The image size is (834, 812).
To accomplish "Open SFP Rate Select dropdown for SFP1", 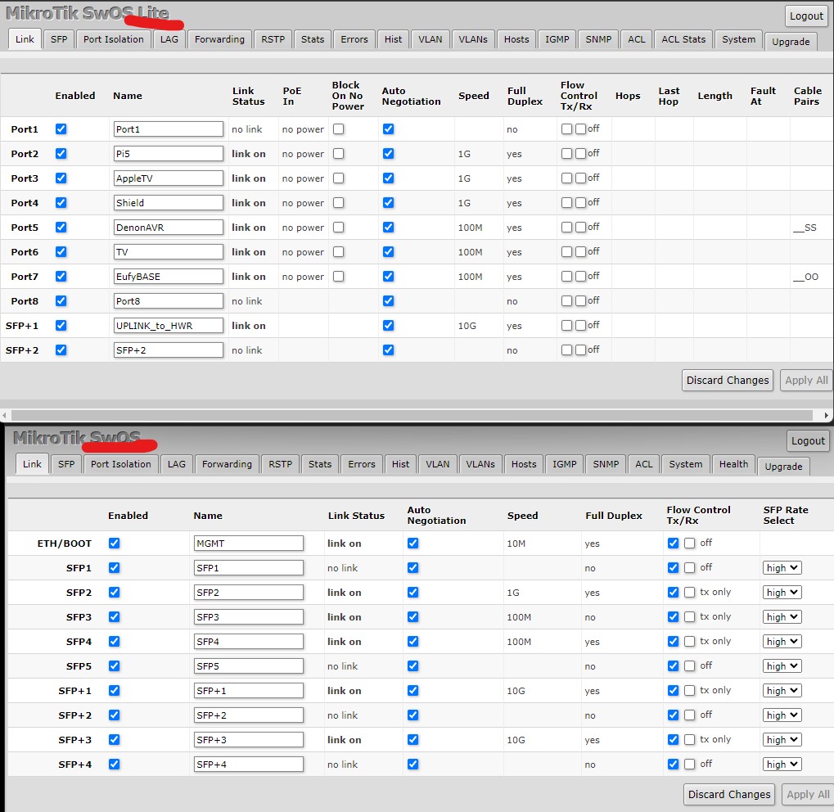I will pyautogui.click(x=782, y=568).
